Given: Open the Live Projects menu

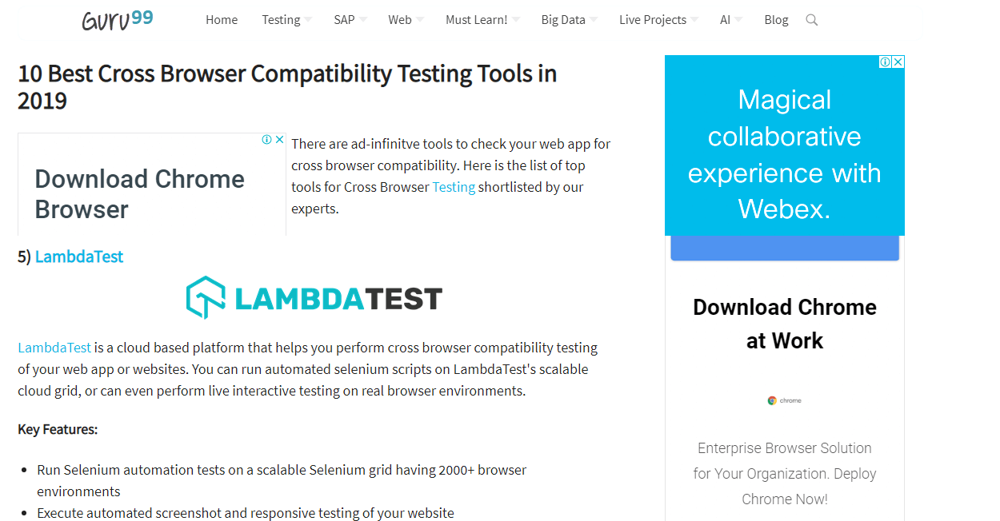Looking at the screenshot, I should pos(658,20).
